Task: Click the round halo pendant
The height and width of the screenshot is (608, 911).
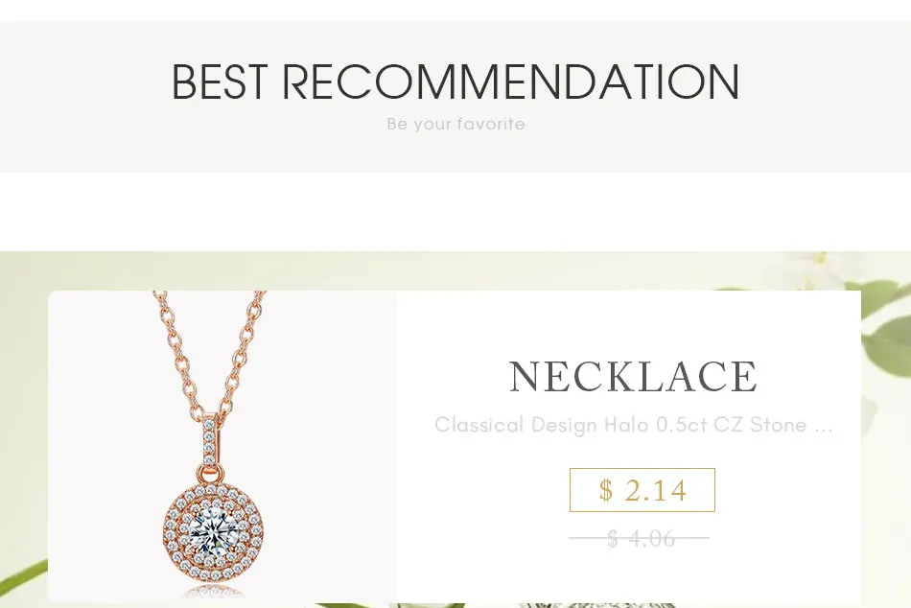Action: [x=214, y=532]
